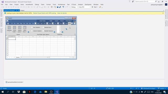This screenshot has width=168, height=94.
Task: Open the Architecture menu
Action: (61, 4)
